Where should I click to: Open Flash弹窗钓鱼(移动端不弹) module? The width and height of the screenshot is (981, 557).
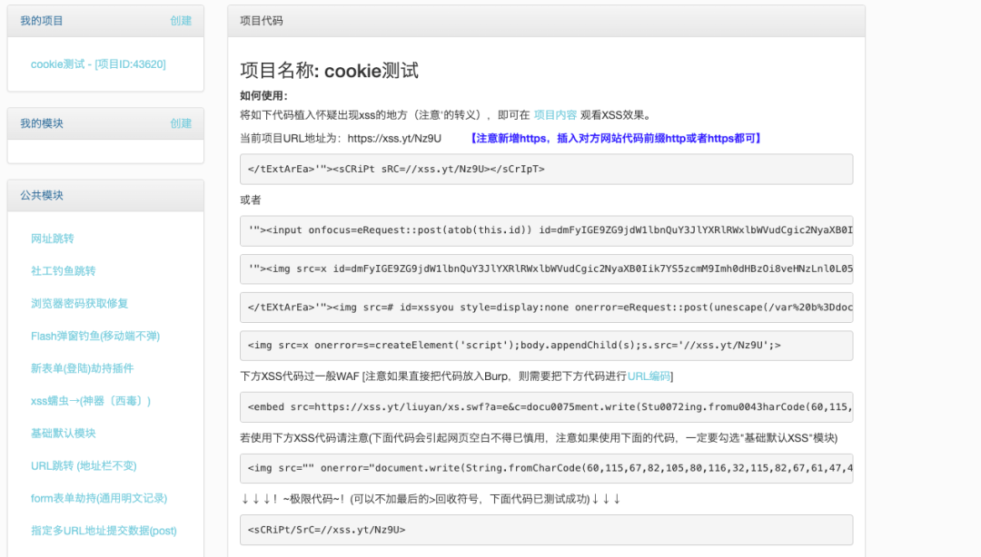pyautogui.click(x=95, y=336)
